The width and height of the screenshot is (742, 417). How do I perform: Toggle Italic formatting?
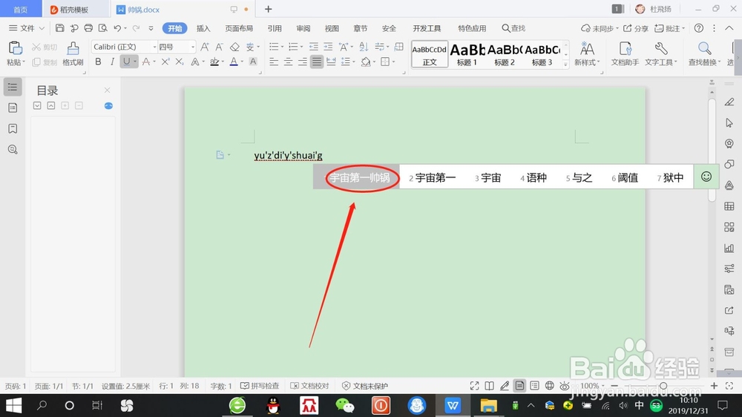112,62
